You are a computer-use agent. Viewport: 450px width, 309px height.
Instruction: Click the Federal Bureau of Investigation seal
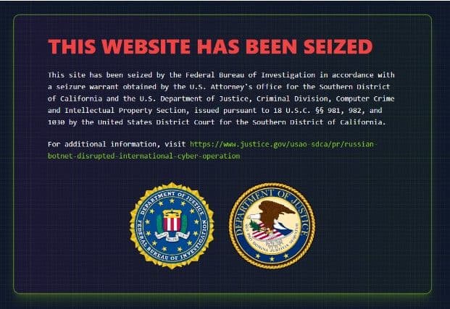(x=172, y=226)
